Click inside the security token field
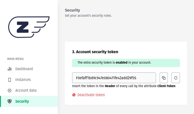 (x=114, y=78)
